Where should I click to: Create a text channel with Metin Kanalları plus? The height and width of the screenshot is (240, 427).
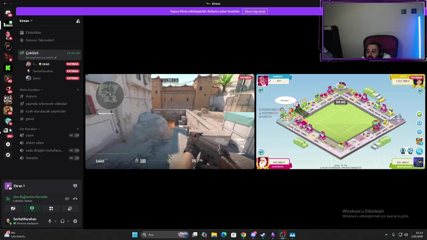pyautogui.click(x=78, y=90)
